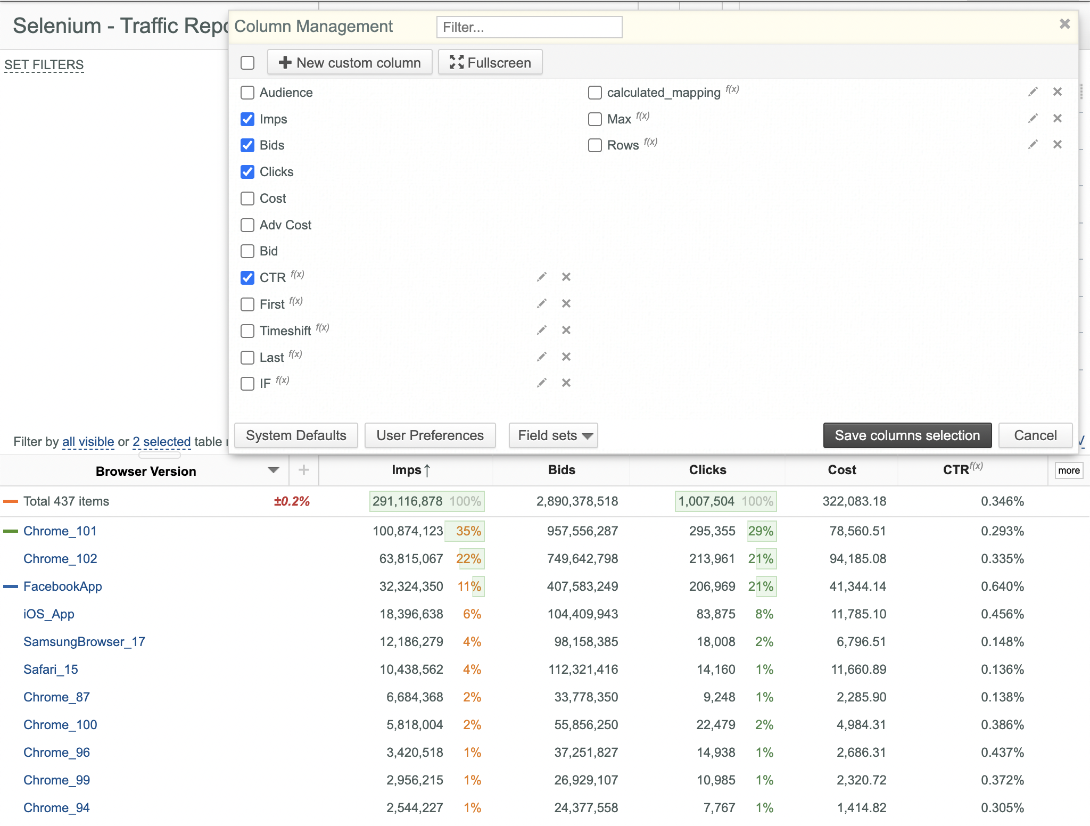1090x826 pixels.
Task: Edit the First custom column
Action: click(541, 303)
